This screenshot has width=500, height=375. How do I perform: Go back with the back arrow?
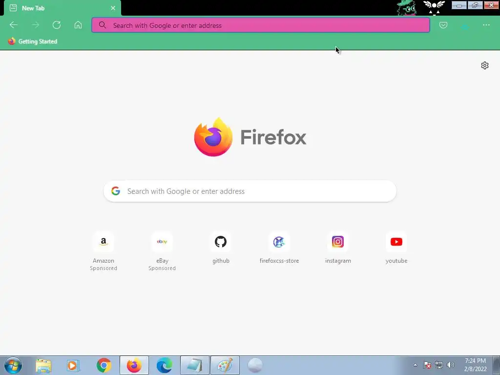coord(13,25)
